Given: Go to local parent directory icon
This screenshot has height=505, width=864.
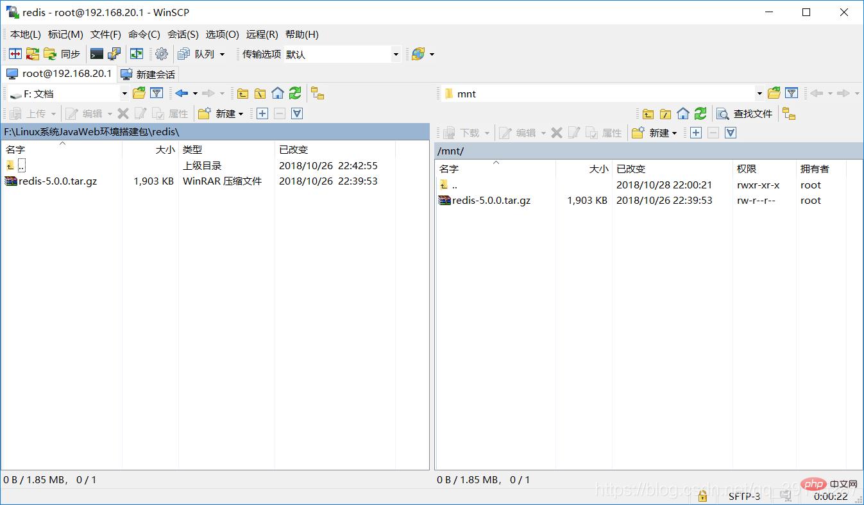Looking at the screenshot, I should pos(242,94).
